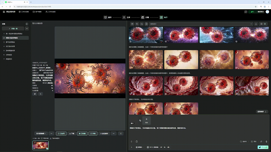Open the script step book icon
Viewport: 271px width, 152px height.
[105, 17]
